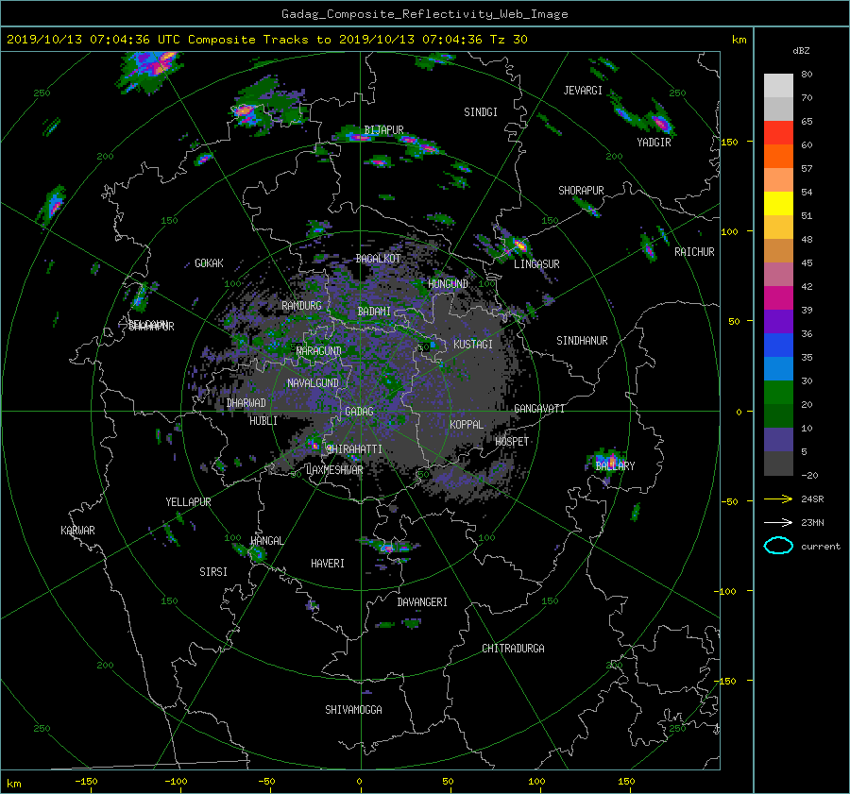Click the 5 dBZ purple color swatch
The image size is (850, 794).
pos(778,440)
